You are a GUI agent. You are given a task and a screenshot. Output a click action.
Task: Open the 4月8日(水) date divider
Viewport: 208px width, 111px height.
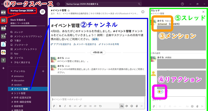pyautogui.click(x=98, y=52)
